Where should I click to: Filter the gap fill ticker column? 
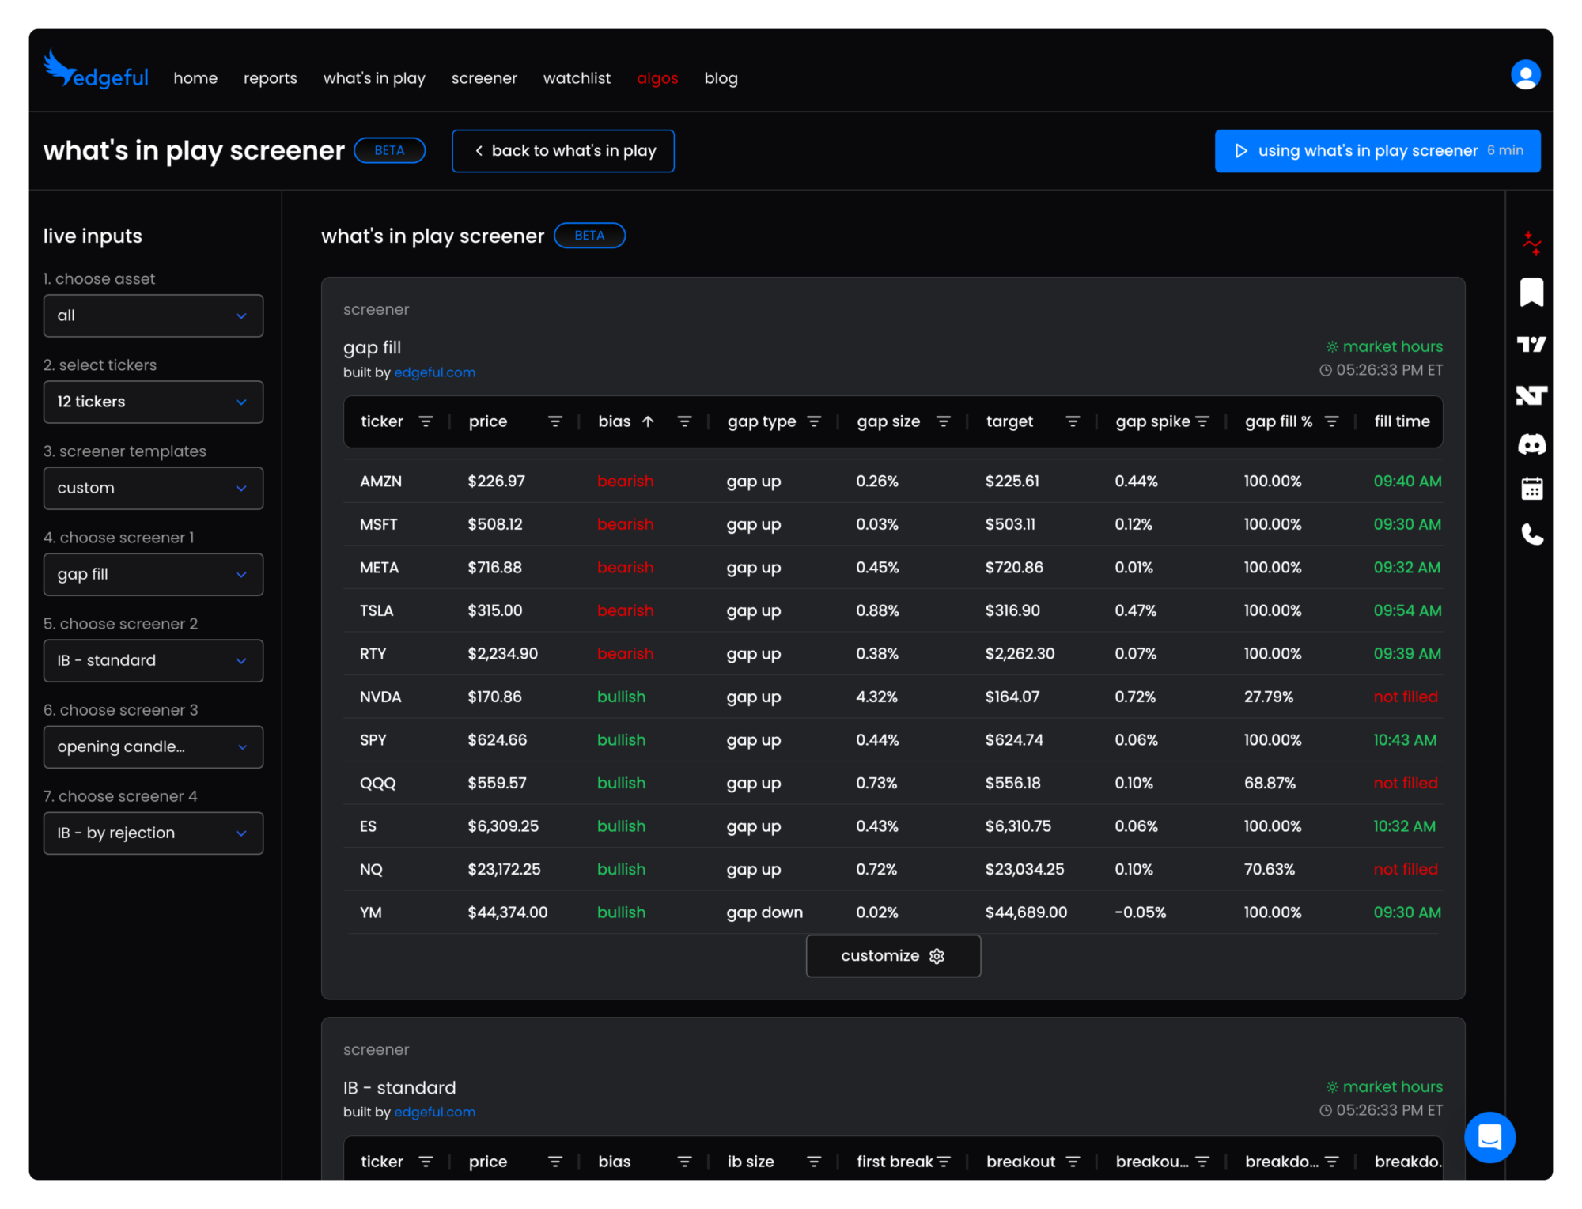pyautogui.click(x=426, y=421)
